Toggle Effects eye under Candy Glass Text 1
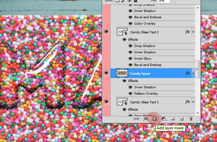The width and height of the screenshot is (217, 142). coord(124,110)
